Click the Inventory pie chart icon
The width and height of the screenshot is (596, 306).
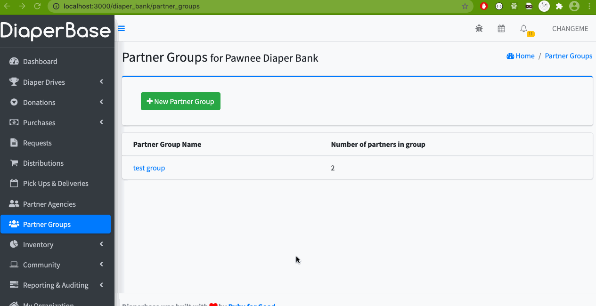[14, 244]
